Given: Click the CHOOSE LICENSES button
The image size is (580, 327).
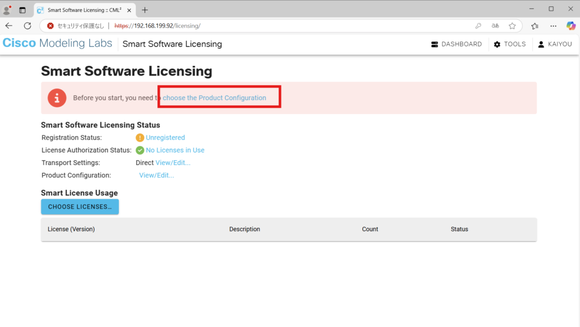Looking at the screenshot, I should click(x=80, y=207).
